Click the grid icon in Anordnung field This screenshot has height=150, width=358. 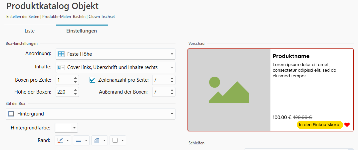[x=61, y=54]
